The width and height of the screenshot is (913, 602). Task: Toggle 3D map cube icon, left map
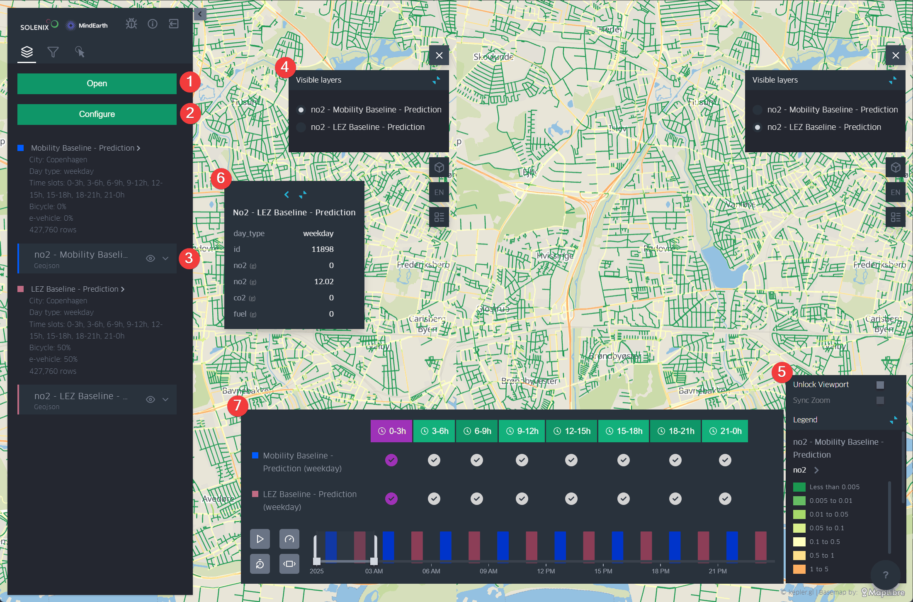(x=439, y=168)
